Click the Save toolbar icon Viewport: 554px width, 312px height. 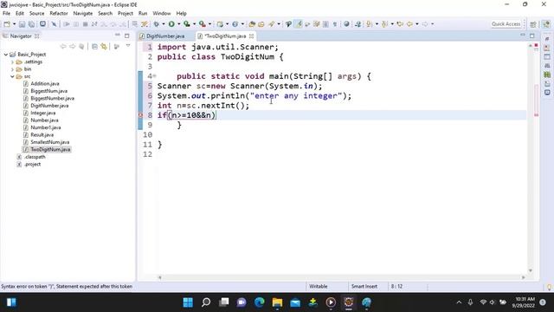(22, 24)
